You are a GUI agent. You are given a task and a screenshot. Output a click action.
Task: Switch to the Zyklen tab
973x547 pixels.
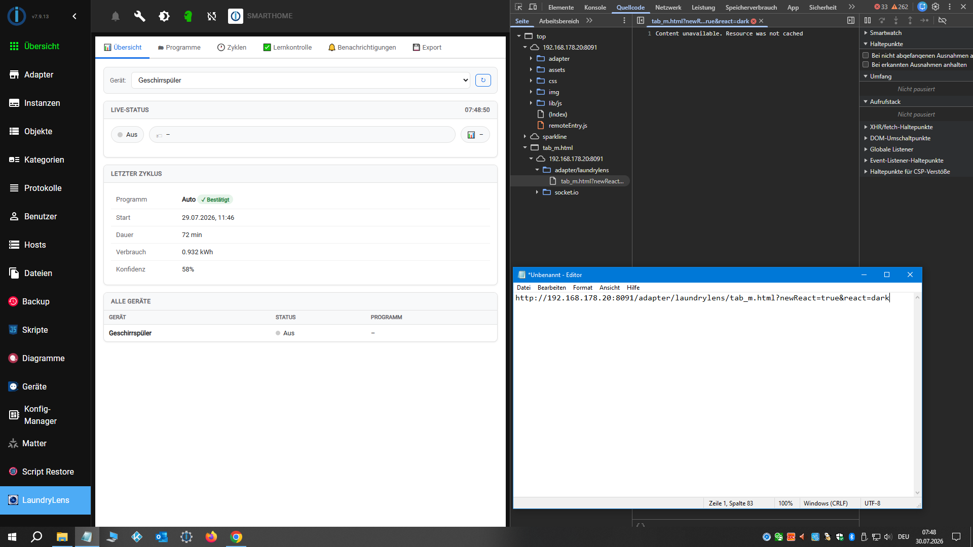pos(232,48)
